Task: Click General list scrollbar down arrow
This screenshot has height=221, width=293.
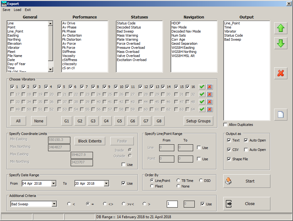Action: click(x=51, y=69)
